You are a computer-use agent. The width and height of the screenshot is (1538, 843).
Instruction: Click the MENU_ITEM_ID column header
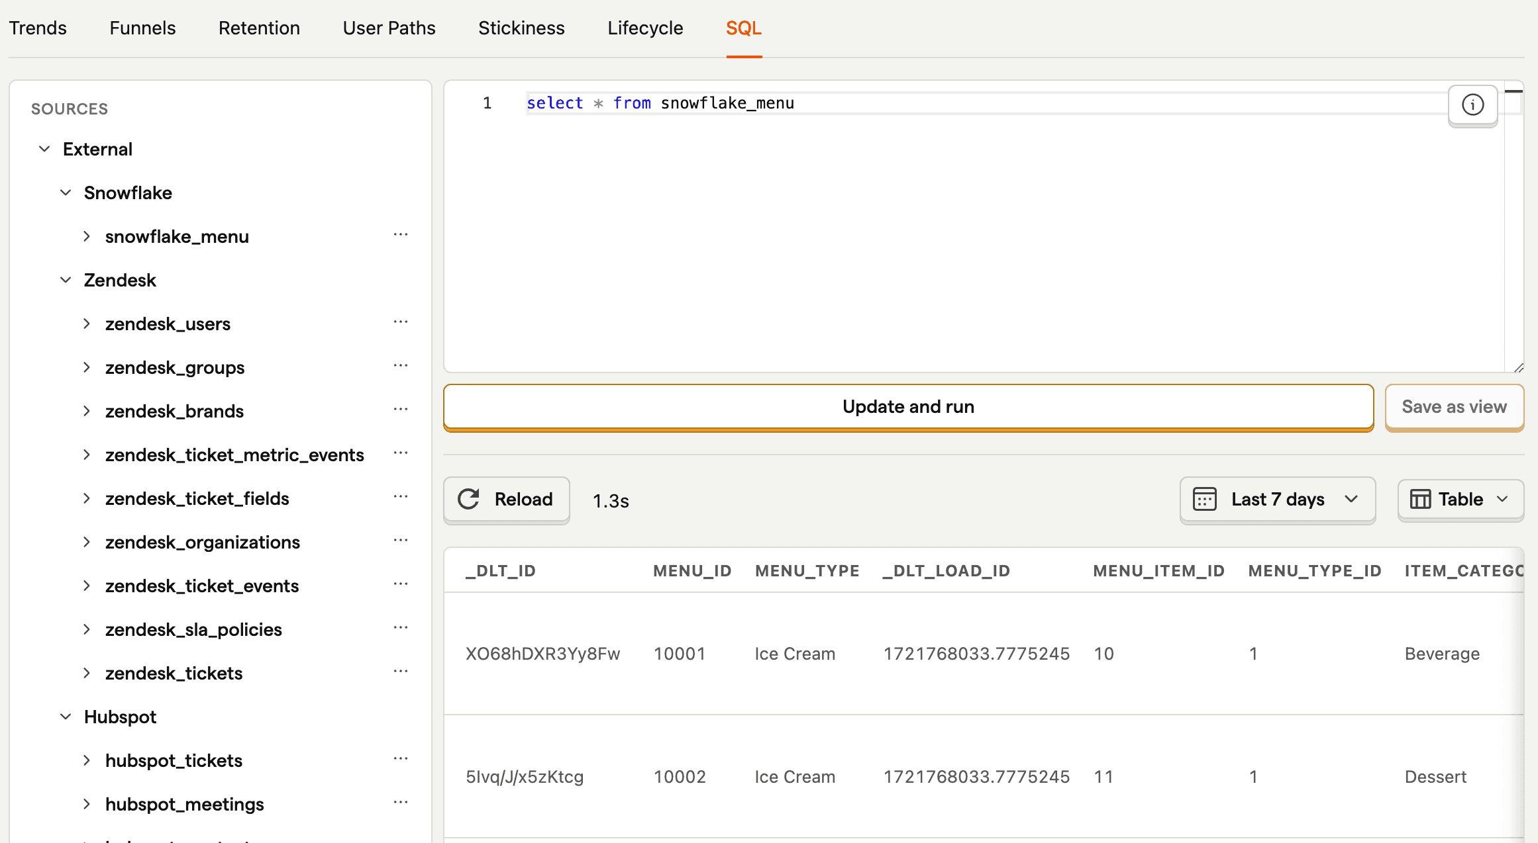1158,570
